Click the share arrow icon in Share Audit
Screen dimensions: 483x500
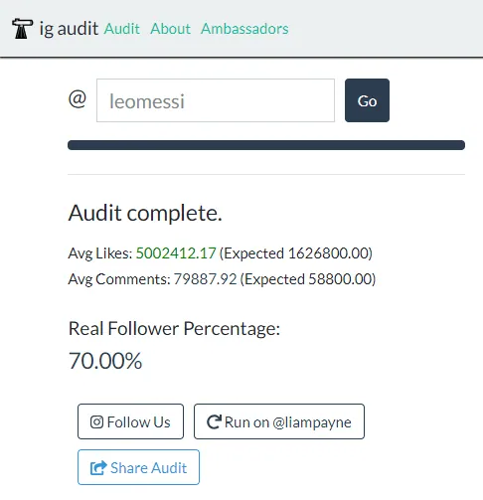pyautogui.click(x=98, y=468)
